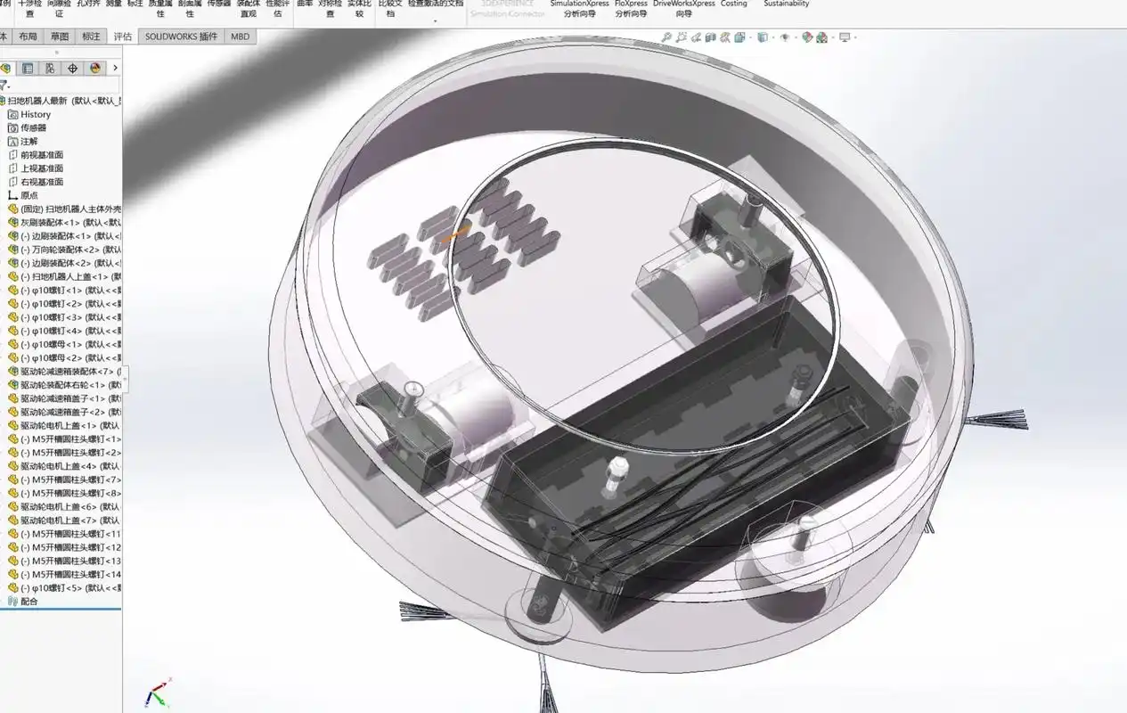Open the View Settings monitor dropdown
Image resolution: width=1127 pixels, height=713 pixels.
tap(845, 37)
